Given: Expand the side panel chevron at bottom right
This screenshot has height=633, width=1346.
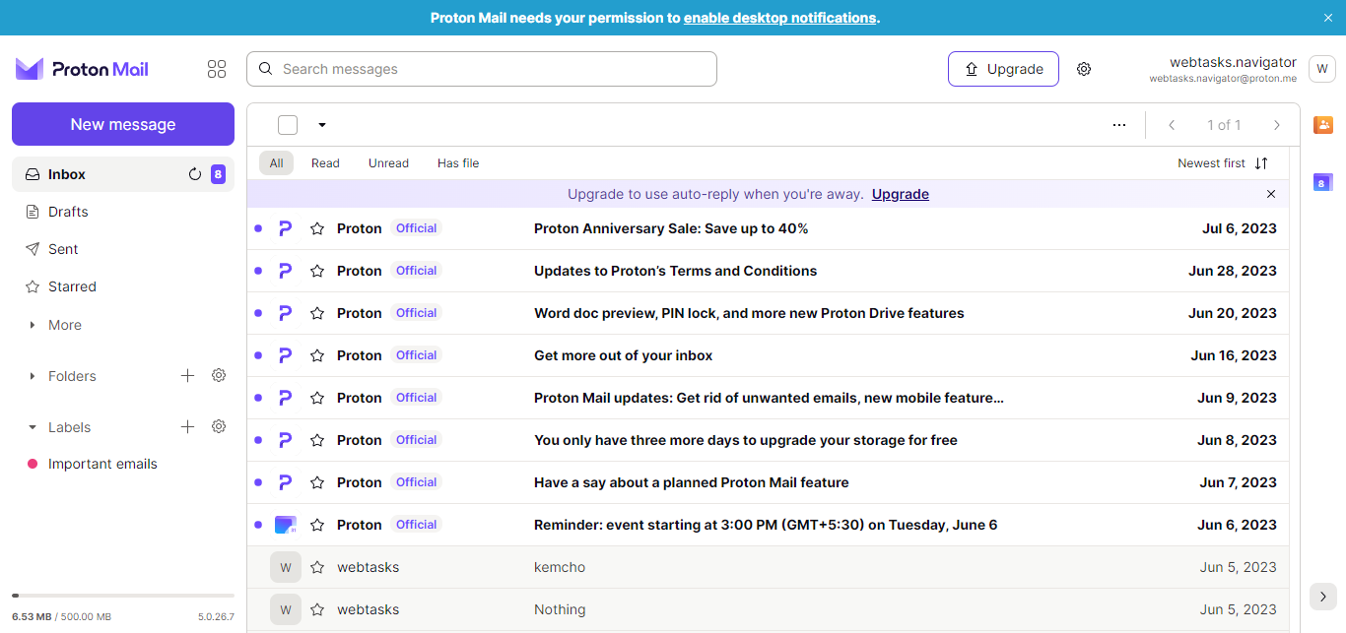Looking at the screenshot, I should point(1323,597).
